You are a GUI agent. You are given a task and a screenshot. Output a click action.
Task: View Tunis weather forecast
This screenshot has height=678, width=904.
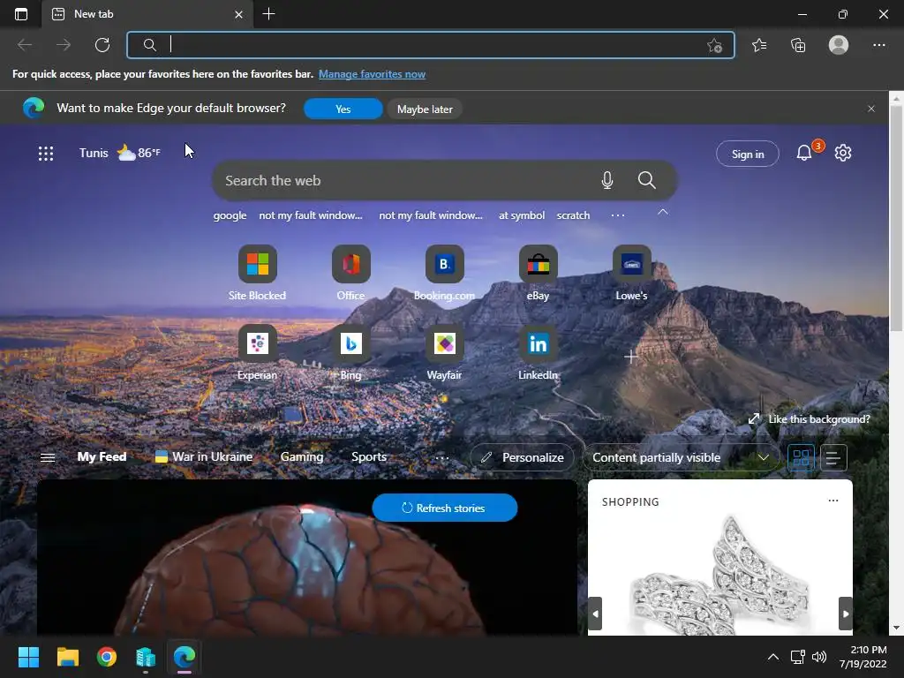coord(119,153)
